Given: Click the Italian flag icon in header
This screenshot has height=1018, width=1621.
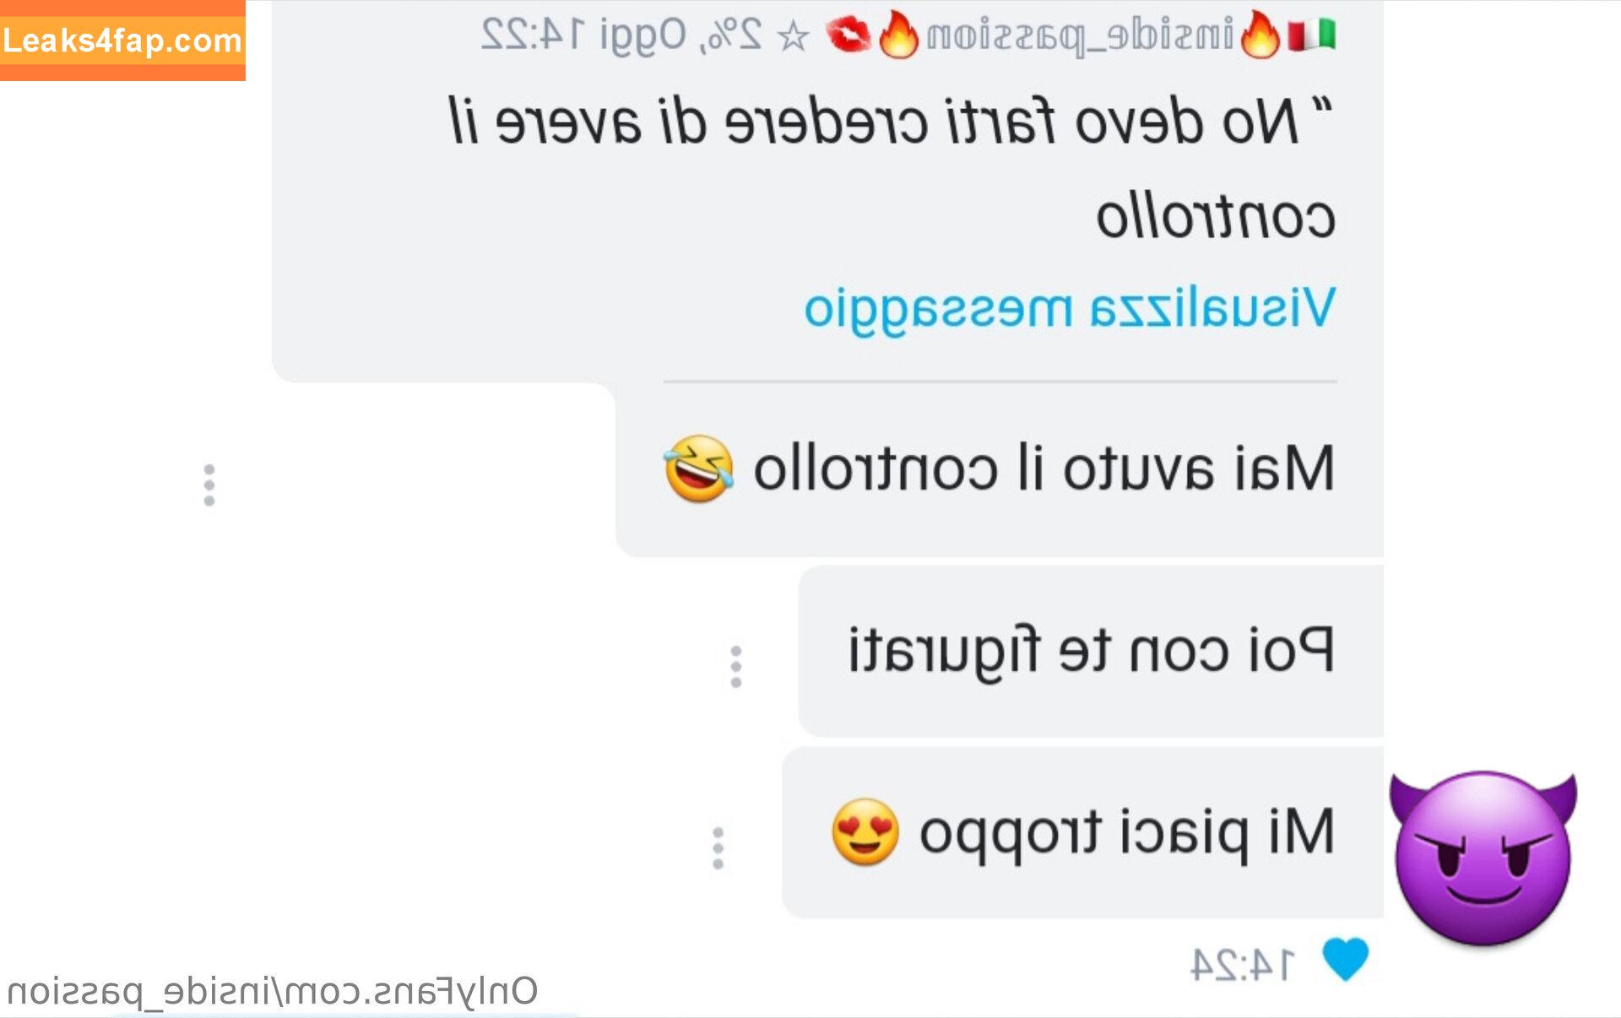Looking at the screenshot, I should coord(1311,35).
